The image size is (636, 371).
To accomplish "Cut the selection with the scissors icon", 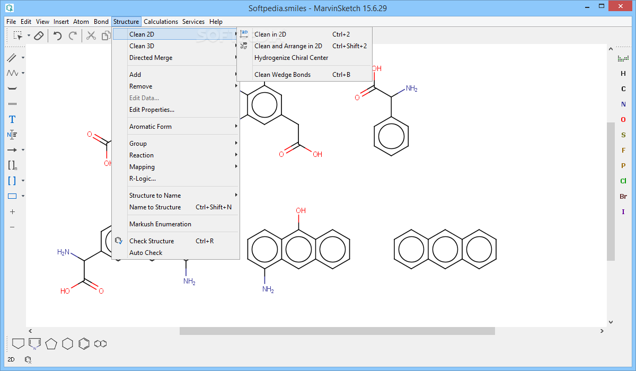I will [91, 36].
